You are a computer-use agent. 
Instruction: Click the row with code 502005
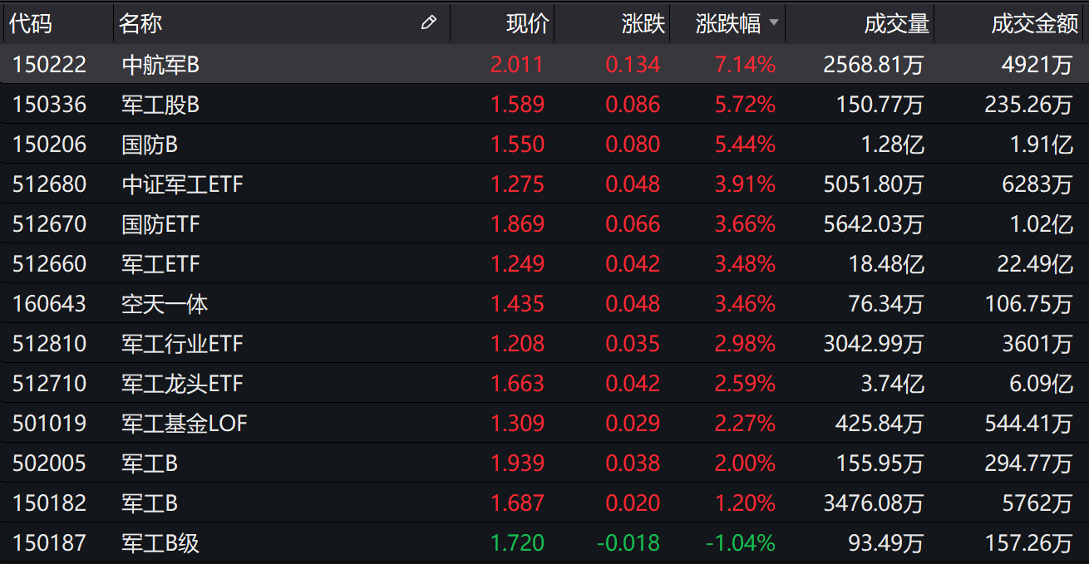[x=50, y=463]
